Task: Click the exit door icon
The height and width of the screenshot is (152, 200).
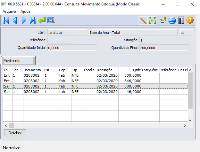Action: click(x=181, y=20)
